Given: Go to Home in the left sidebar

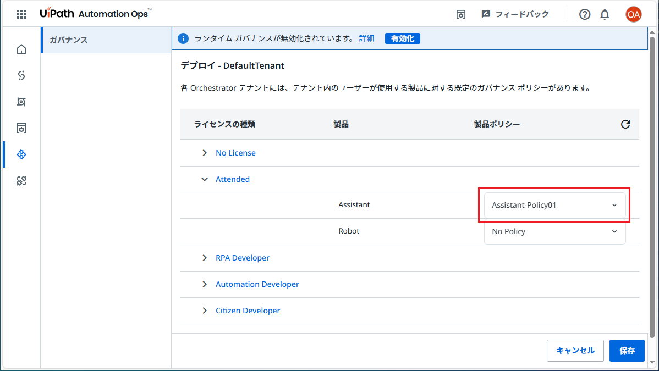Looking at the screenshot, I should 21,49.
